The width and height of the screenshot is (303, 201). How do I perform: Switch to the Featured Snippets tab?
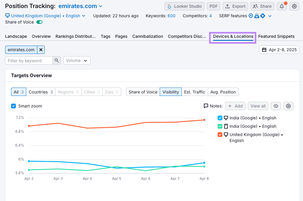[x=276, y=36]
